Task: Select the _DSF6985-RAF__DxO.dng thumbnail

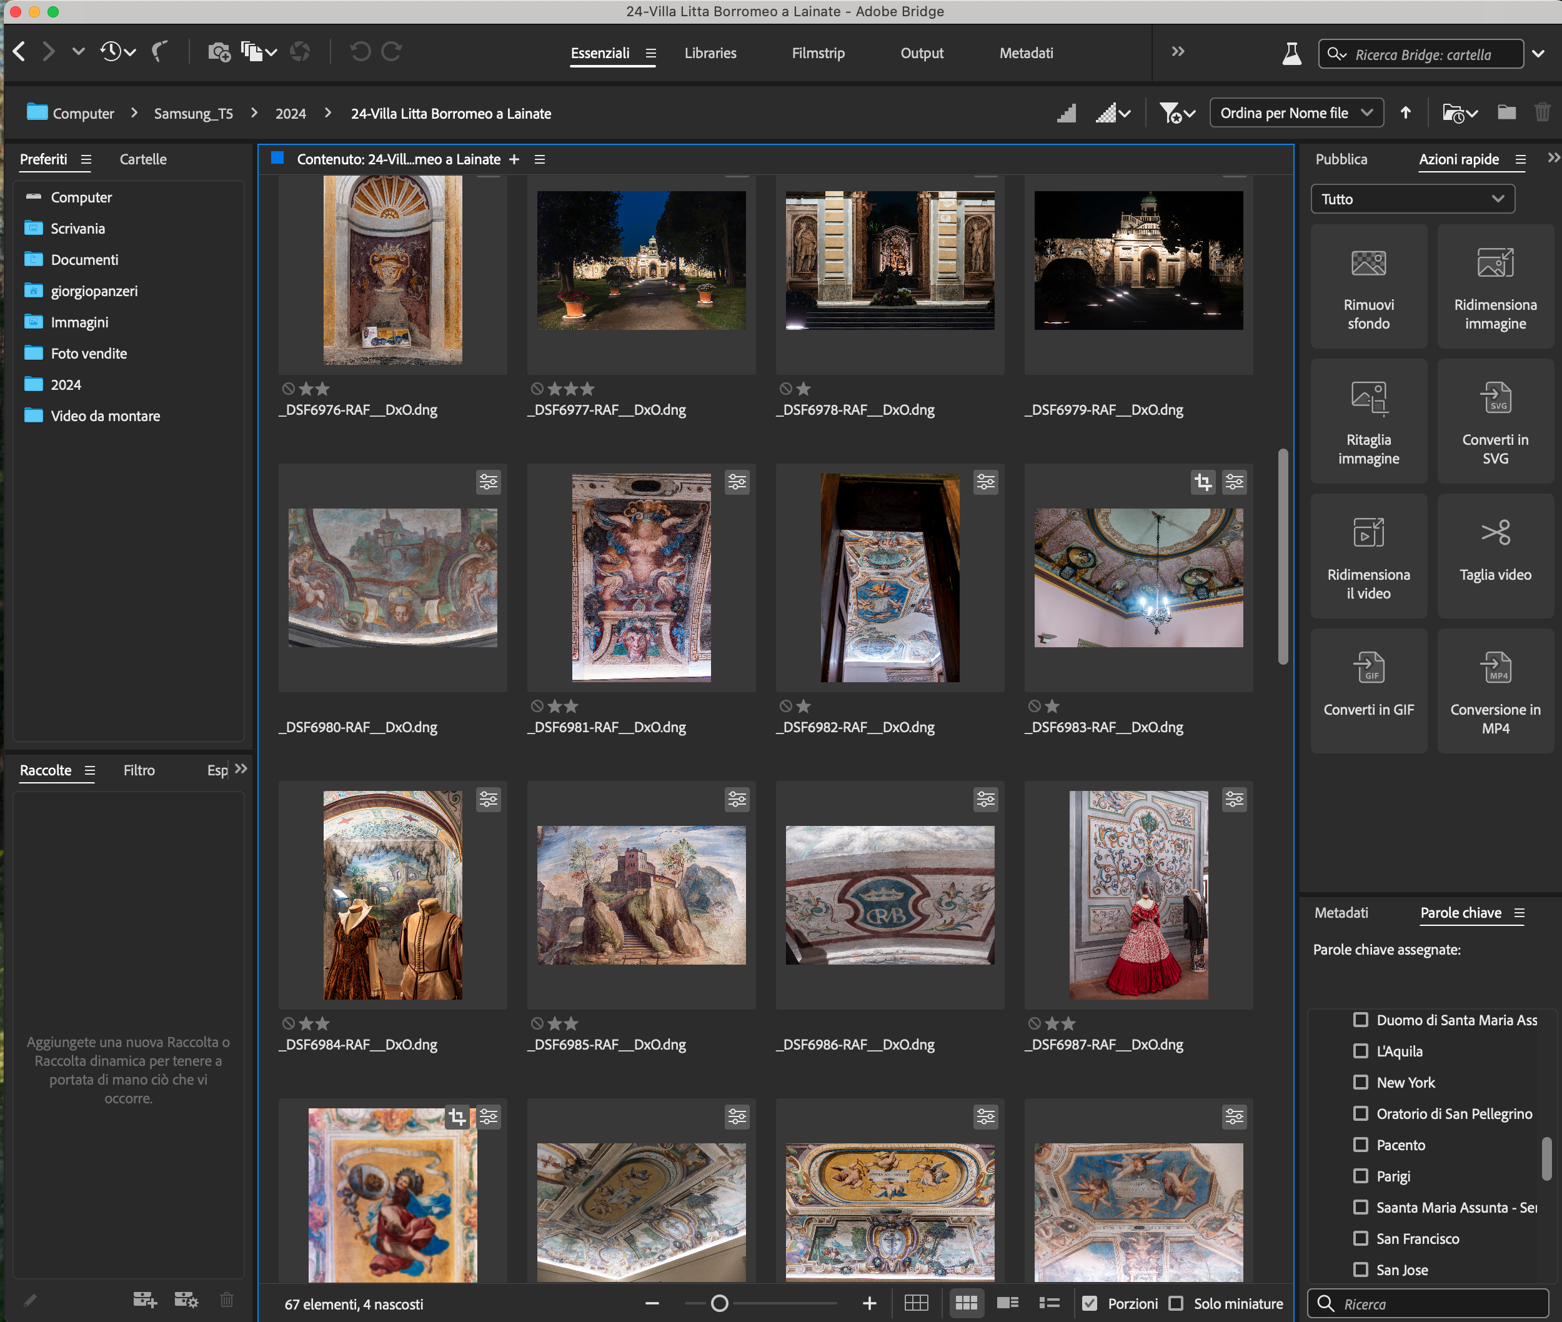Action: click(x=641, y=895)
